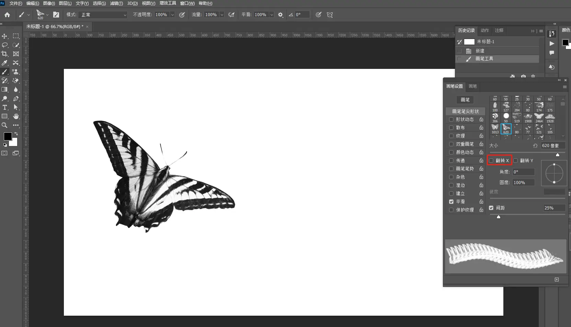Select the Move tool
Image resolution: width=571 pixels, height=327 pixels.
(5, 36)
